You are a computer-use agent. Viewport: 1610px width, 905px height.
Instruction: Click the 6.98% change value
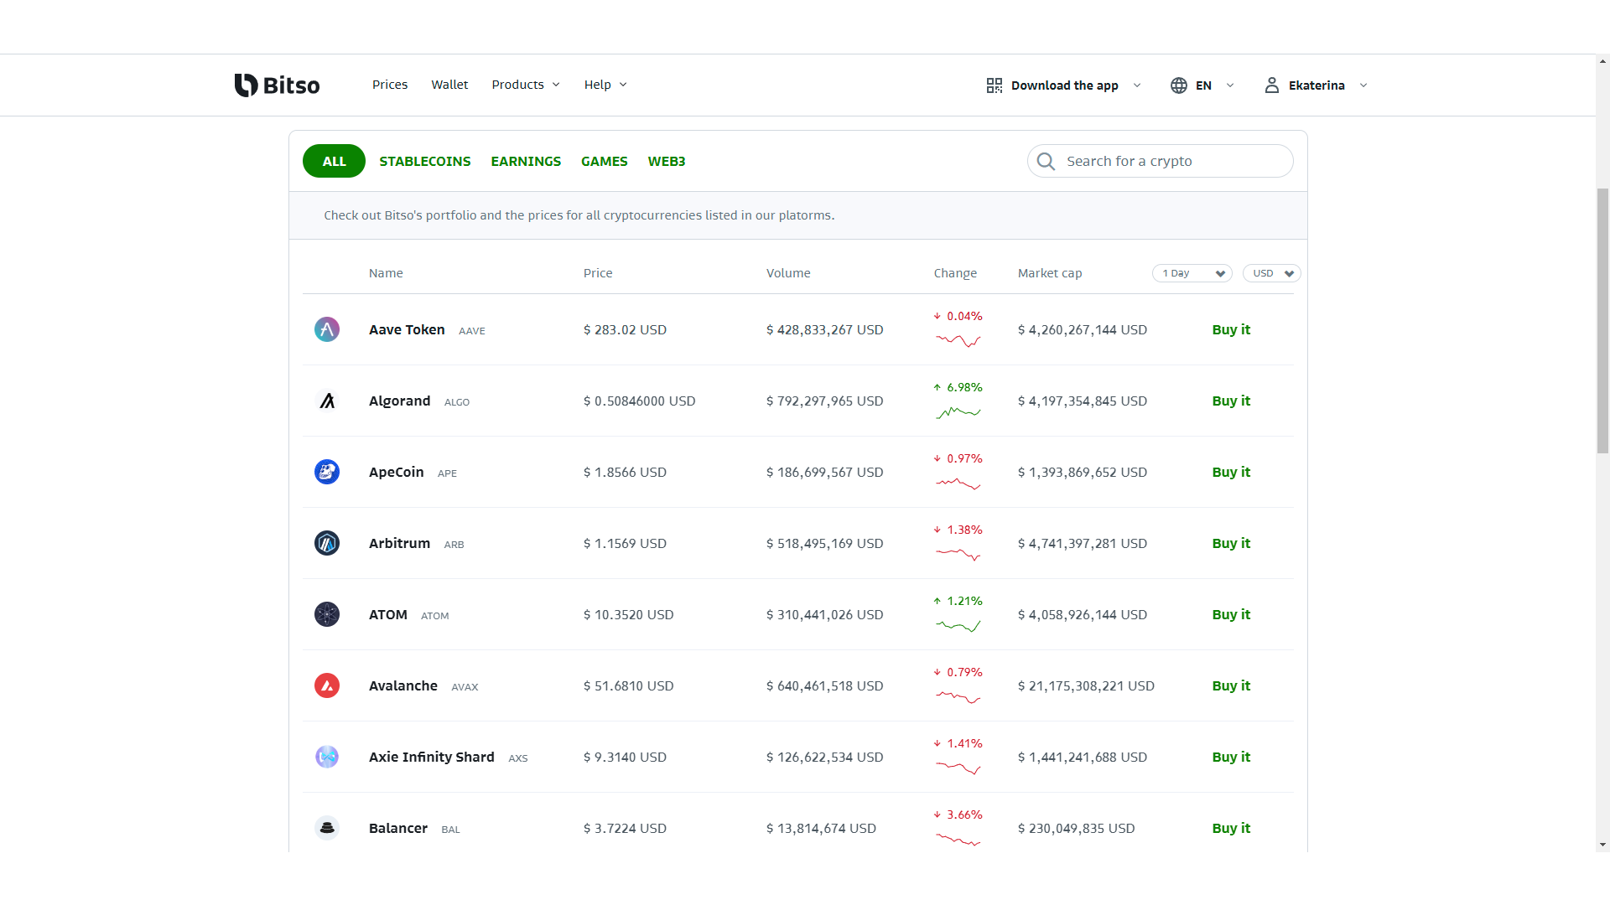pos(964,387)
